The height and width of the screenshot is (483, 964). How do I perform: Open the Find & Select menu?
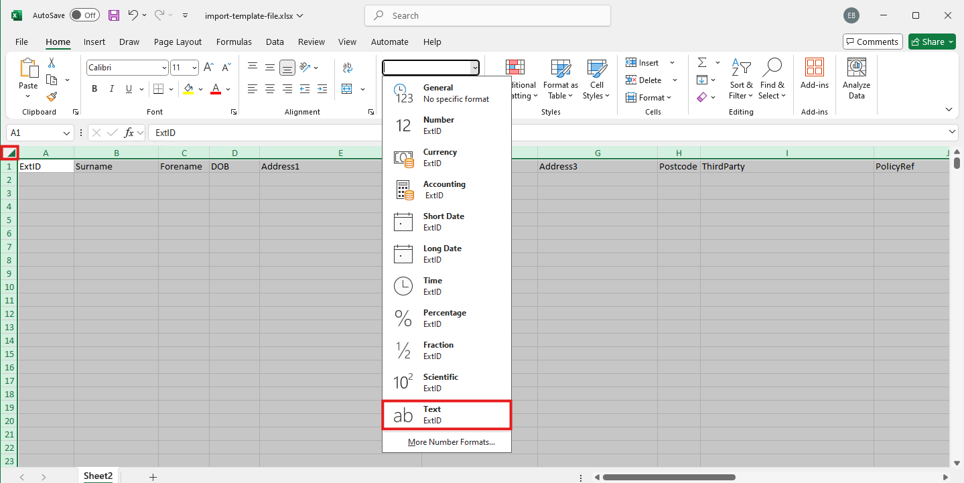point(772,80)
